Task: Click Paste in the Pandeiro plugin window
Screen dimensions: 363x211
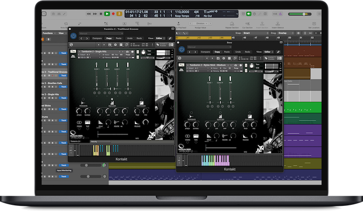Action: 119,38
